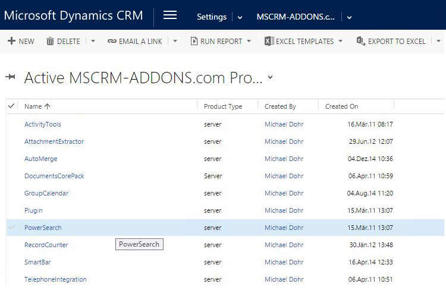Expand the Run Report dropdown arrow
The width and height of the screenshot is (446, 290).
[x=249, y=41]
